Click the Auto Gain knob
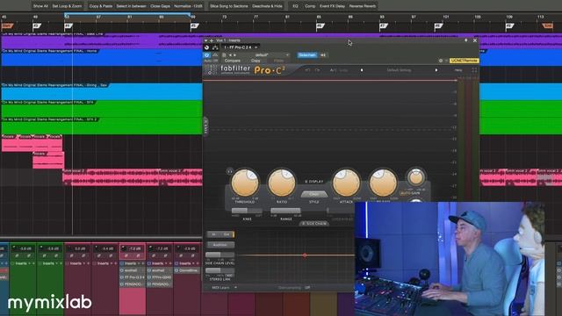562x316 pixels. 415,177
